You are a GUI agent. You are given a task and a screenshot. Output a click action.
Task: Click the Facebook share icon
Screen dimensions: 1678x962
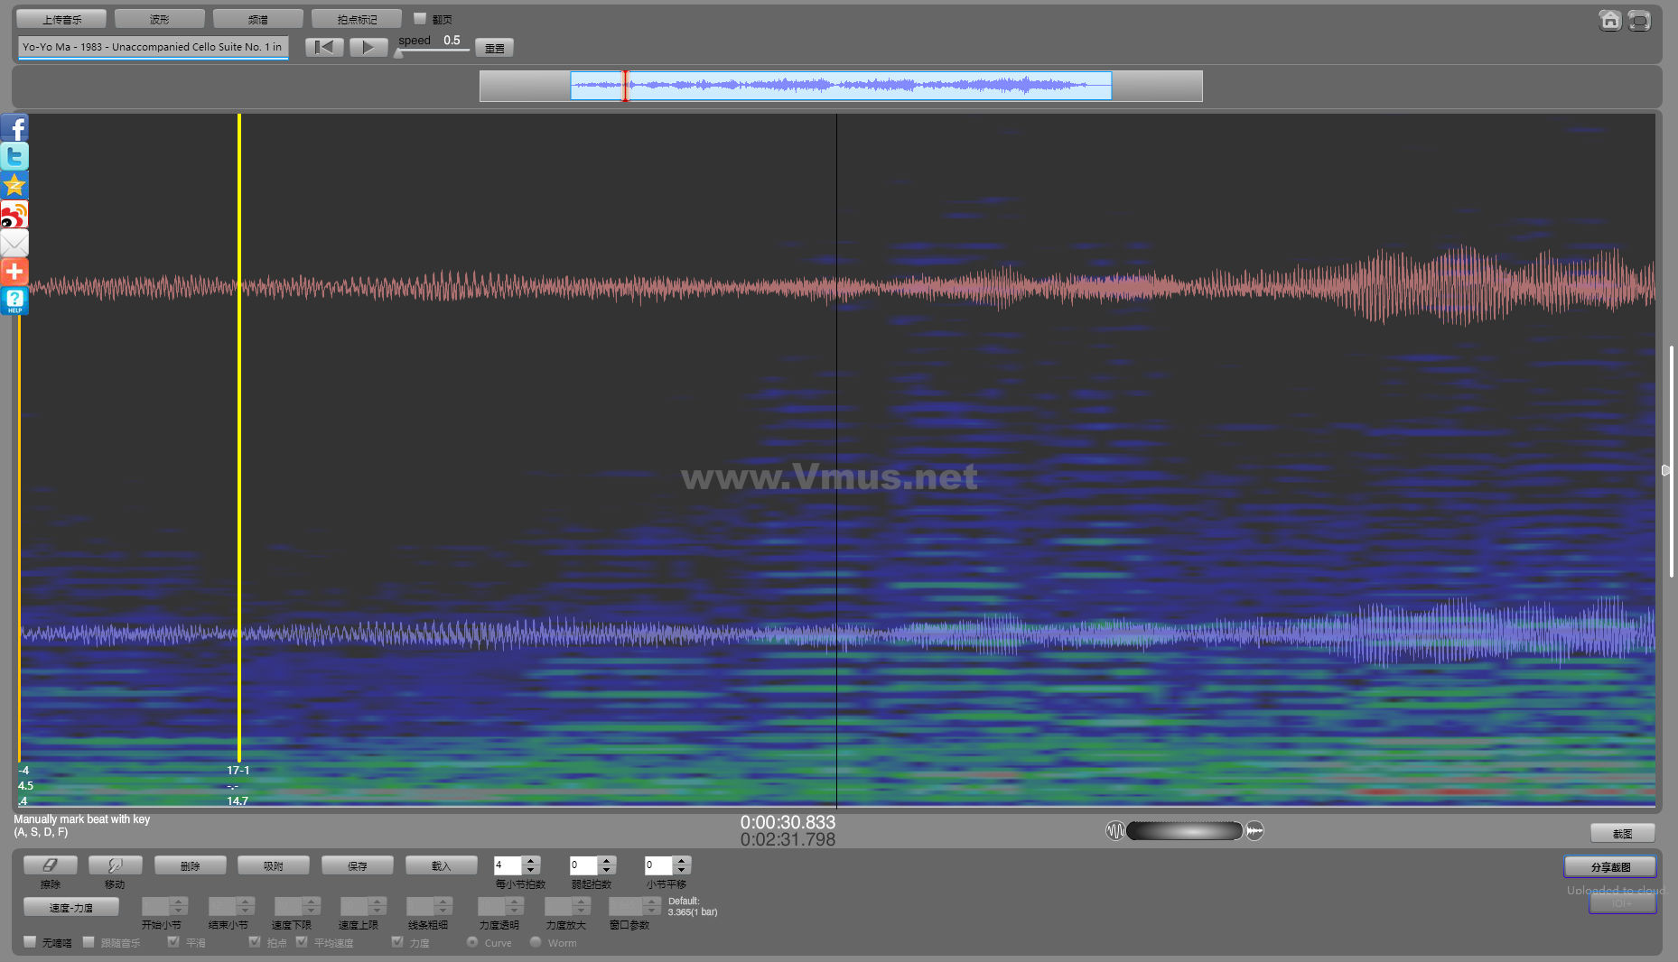pos(14,128)
